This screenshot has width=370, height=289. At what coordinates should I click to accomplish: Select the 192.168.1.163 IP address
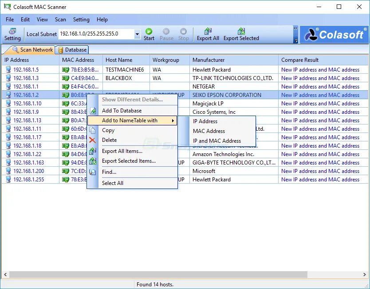28,162
